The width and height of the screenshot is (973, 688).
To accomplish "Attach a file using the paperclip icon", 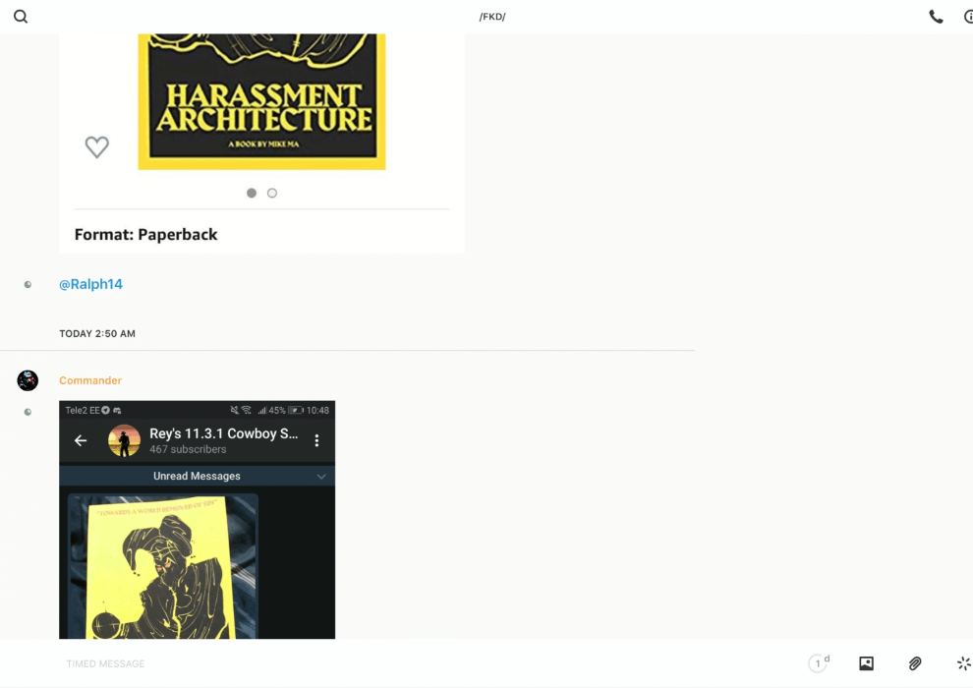I will click(915, 663).
